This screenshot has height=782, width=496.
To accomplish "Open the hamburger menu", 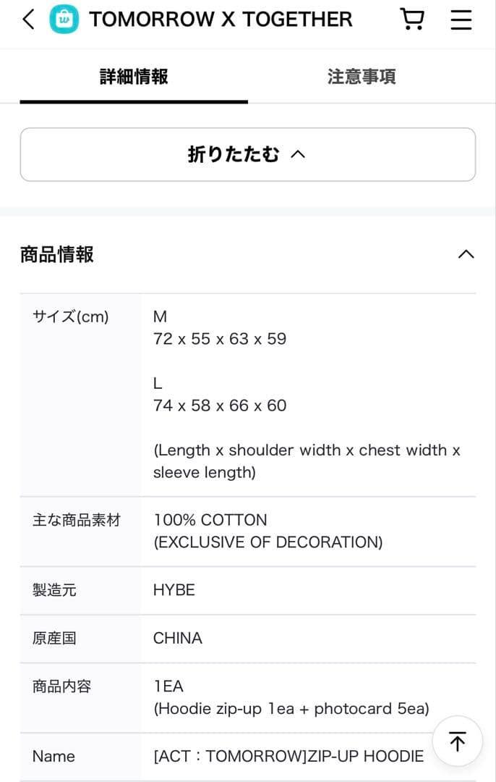I will pos(461,20).
